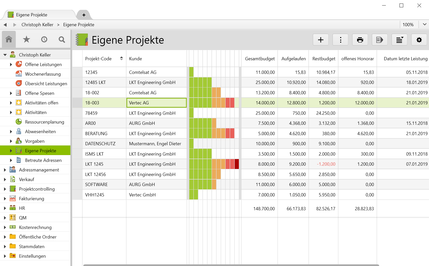The height and width of the screenshot is (266, 429).
Task: Click the print icon in toolbar
Action: point(360,40)
